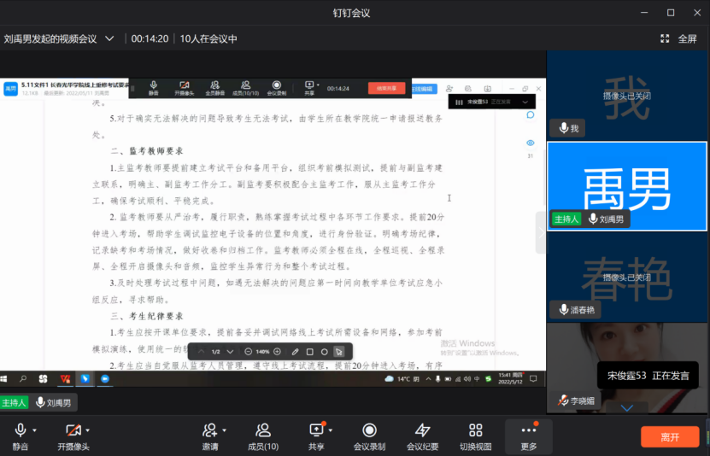This screenshot has height=456, width=710.
Task: Expand share options arrow beside 共享
Action: click(x=331, y=430)
